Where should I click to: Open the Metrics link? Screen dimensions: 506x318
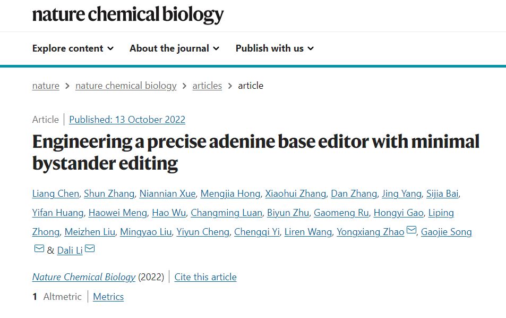[108, 297]
